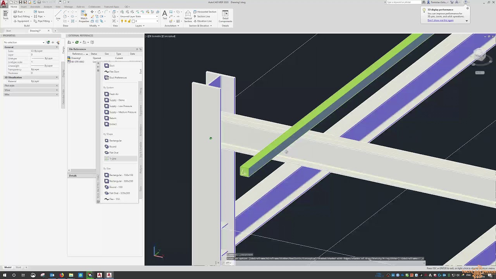Viewport: 496px width, 279px height.
Task: Toggle the PICKADD icon in Properties
Action: tap(48, 42)
